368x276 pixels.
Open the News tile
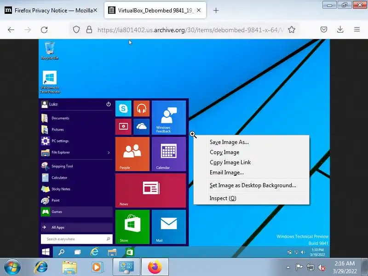[x=151, y=190]
